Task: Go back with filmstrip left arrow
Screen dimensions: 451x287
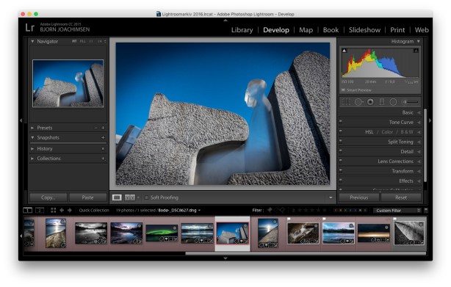Action: tap(62, 210)
